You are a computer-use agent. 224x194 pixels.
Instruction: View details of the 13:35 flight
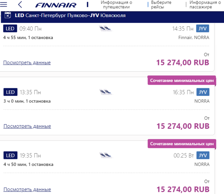click(x=27, y=126)
